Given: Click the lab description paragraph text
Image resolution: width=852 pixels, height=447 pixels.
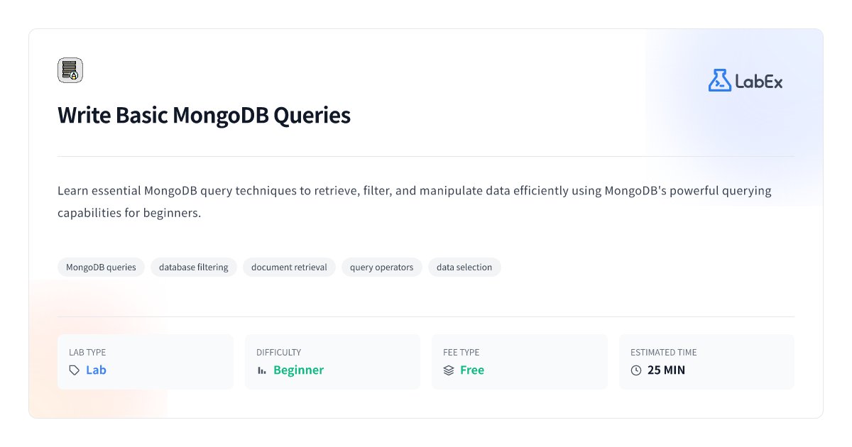Looking at the screenshot, I should [414, 201].
